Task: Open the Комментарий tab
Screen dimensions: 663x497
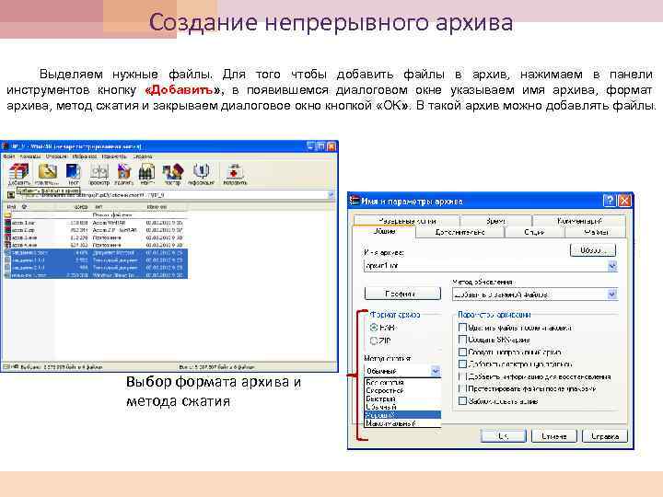Action: click(579, 221)
